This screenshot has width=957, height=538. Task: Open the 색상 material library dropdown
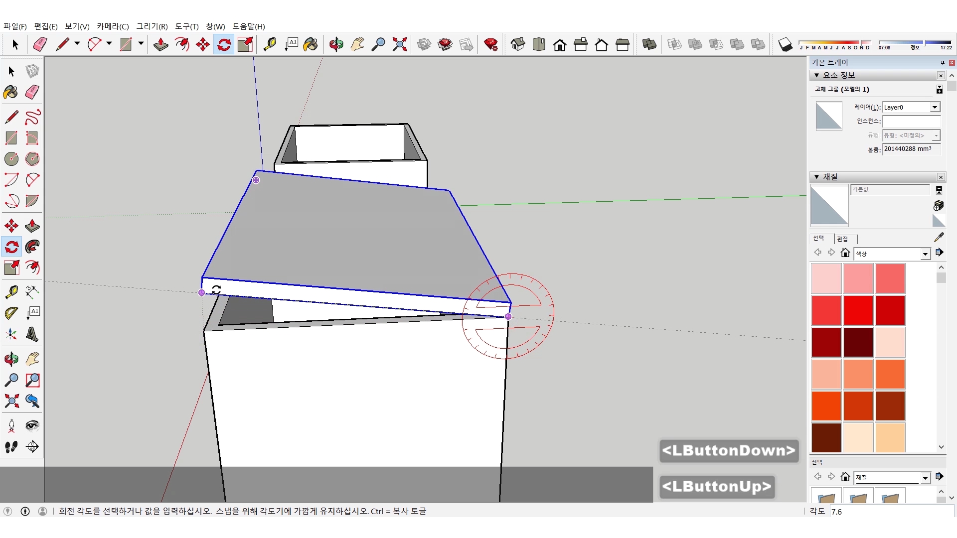(x=925, y=254)
